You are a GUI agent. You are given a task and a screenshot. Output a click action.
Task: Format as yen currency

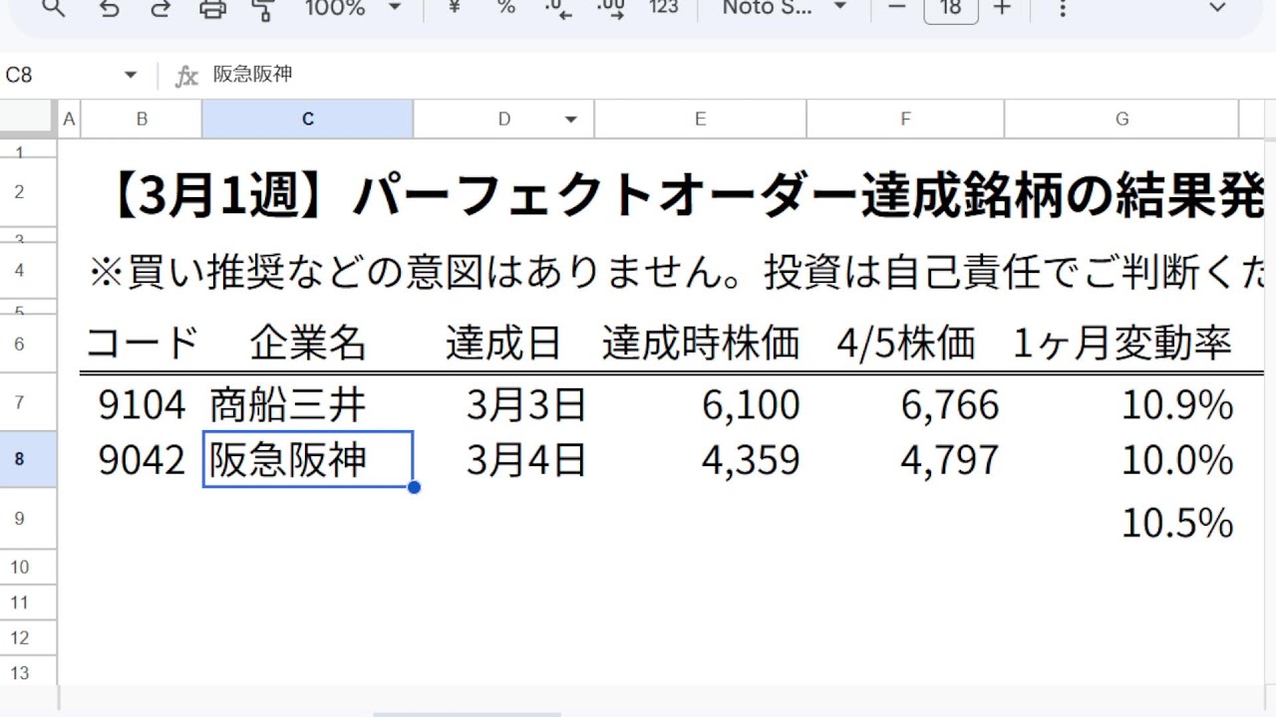455,8
